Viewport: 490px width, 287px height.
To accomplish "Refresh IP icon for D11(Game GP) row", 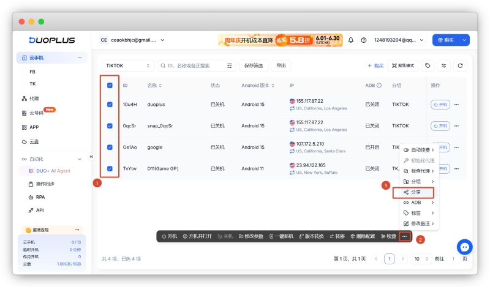I will 292,173.
